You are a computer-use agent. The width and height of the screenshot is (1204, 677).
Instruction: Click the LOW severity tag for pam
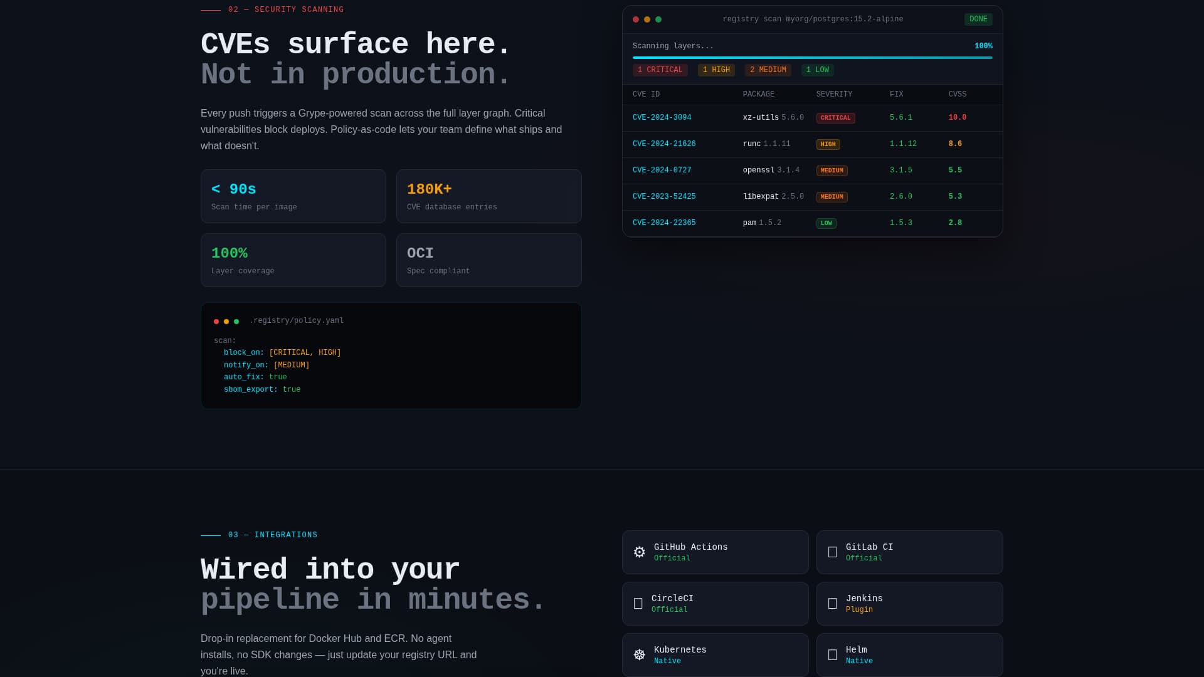tap(826, 223)
